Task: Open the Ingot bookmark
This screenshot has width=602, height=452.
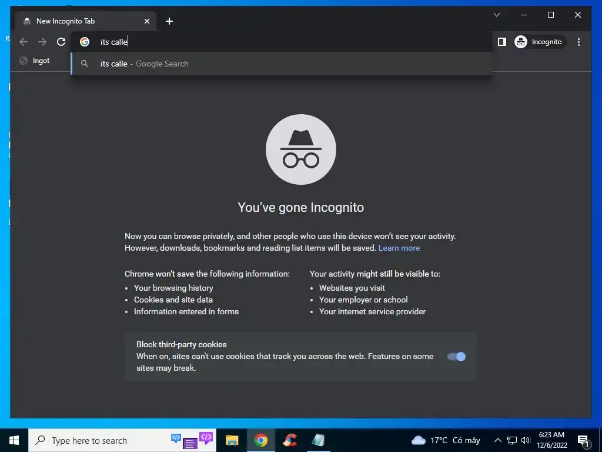Action: click(x=35, y=61)
